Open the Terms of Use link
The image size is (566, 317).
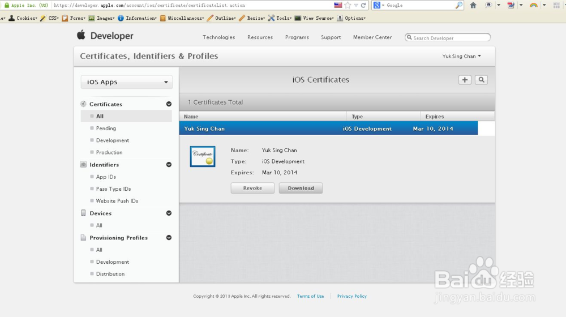point(310,296)
